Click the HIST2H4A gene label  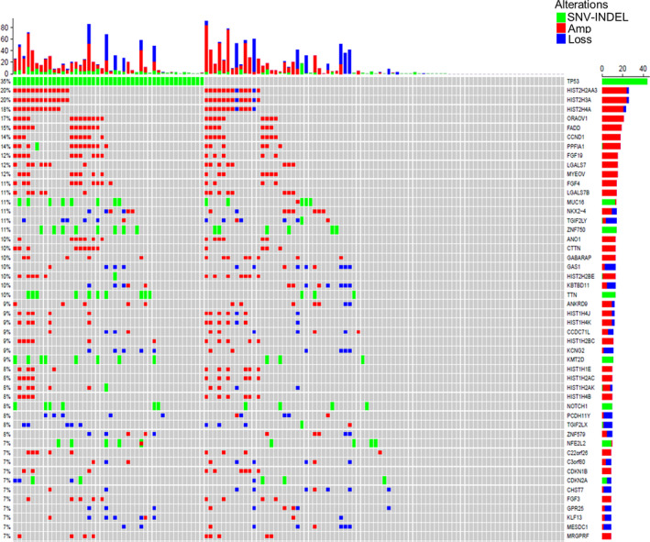578,109
